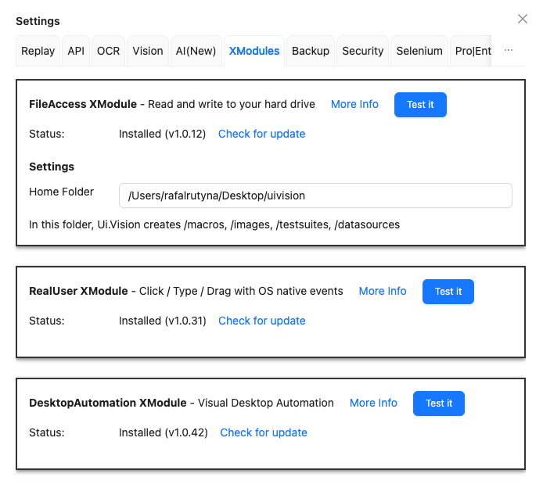Click the Home Folder path field

(x=315, y=195)
